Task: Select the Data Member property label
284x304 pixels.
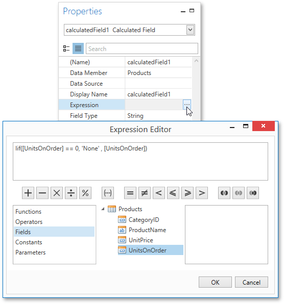Action: tap(88, 73)
